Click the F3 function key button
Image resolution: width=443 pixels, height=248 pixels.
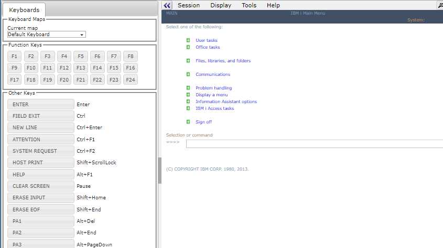pyautogui.click(x=48, y=57)
